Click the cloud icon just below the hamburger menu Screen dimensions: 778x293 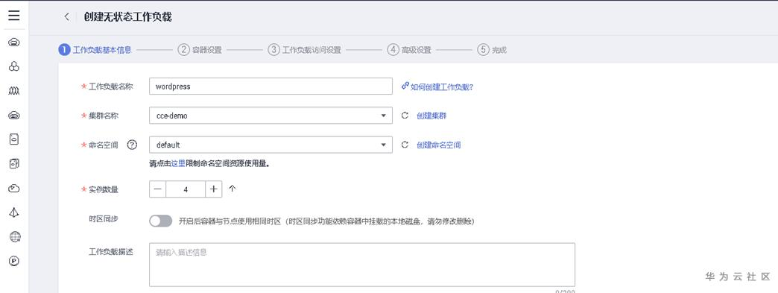(x=14, y=42)
